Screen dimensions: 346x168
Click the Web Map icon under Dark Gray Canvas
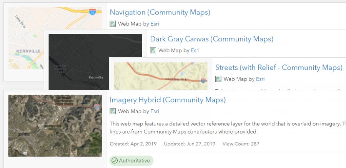pyautogui.click(x=153, y=50)
